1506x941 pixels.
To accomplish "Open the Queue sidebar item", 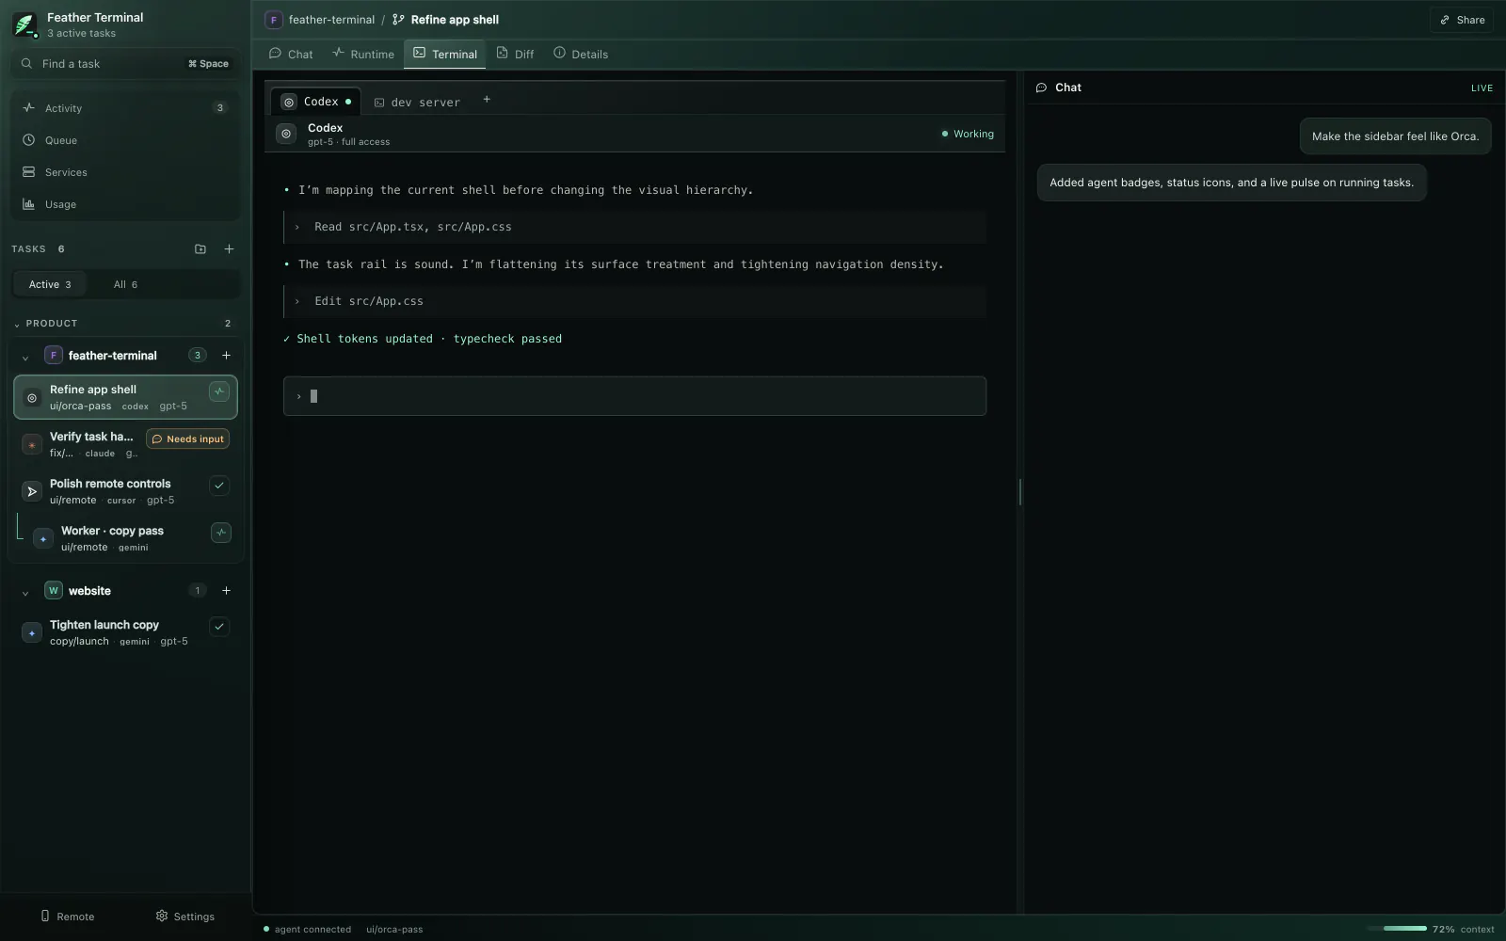I will coord(125,140).
